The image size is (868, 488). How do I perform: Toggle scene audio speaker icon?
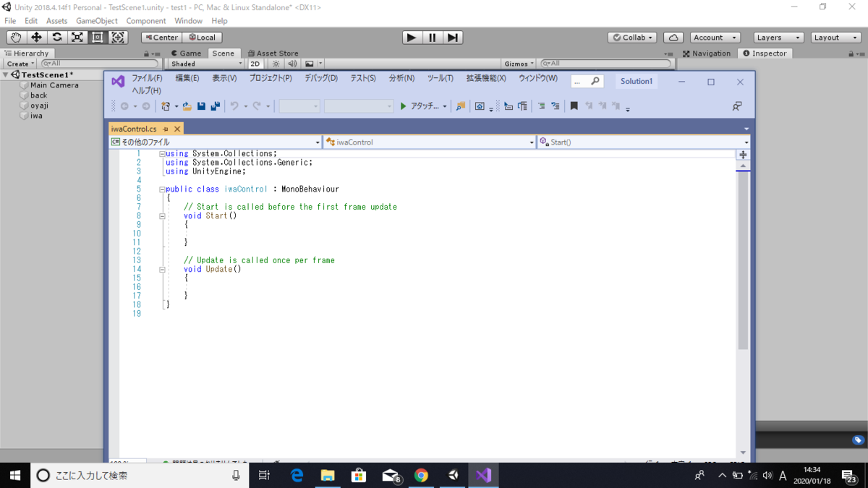click(292, 64)
